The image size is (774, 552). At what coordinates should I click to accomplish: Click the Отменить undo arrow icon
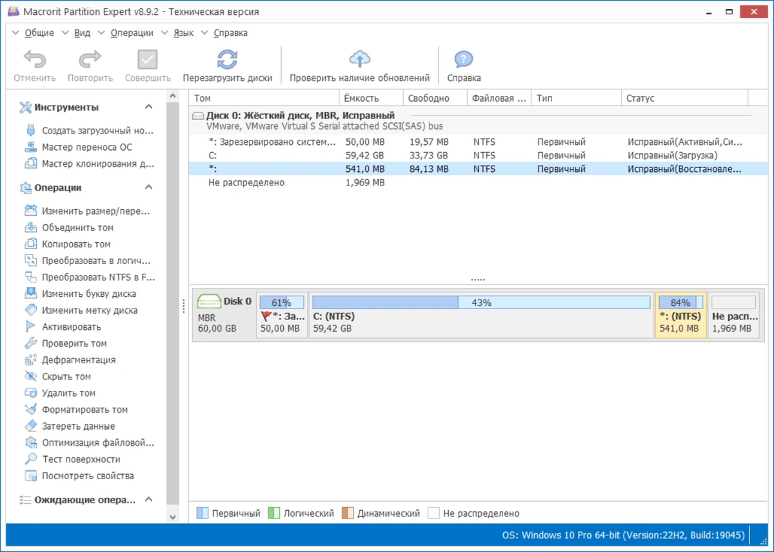pyautogui.click(x=35, y=60)
